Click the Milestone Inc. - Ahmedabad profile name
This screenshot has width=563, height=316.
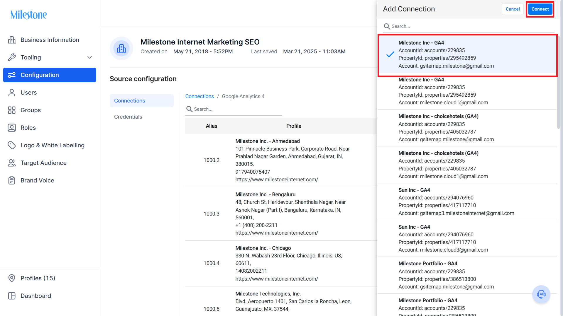[268, 141]
